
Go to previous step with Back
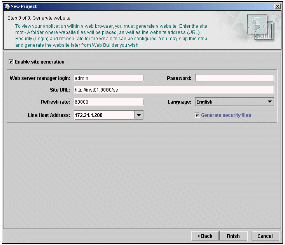(205, 236)
